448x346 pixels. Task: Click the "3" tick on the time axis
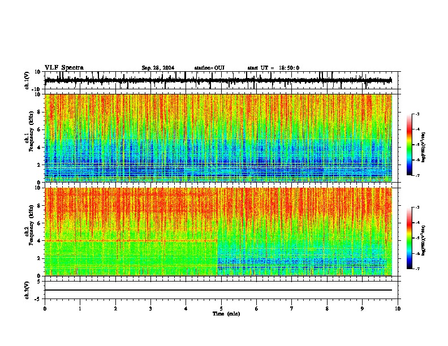[150, 309]
